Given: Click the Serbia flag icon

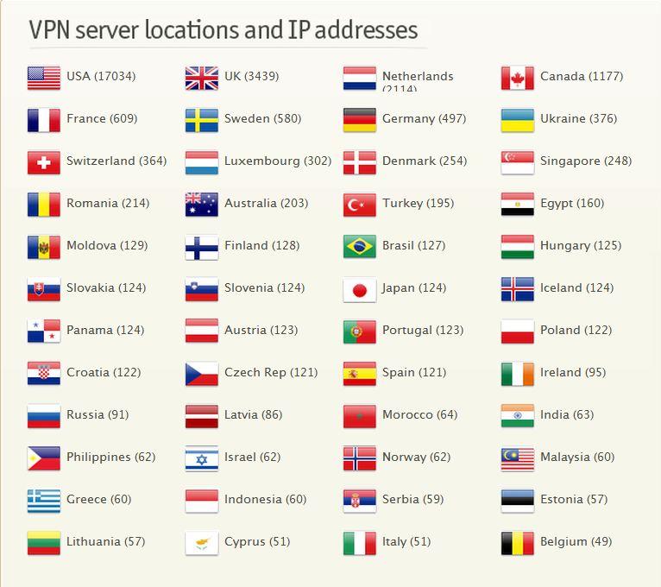Looking at the screenshot, I should pyautogui.click(x=360, y=501).
